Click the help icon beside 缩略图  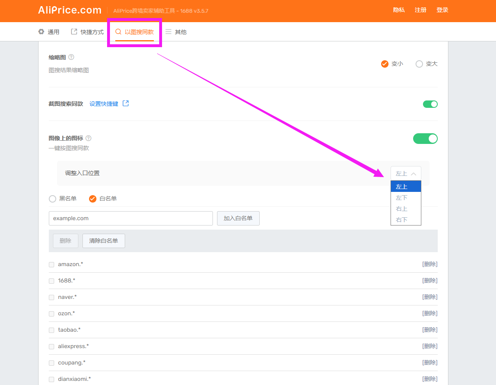tap(71, 57)
